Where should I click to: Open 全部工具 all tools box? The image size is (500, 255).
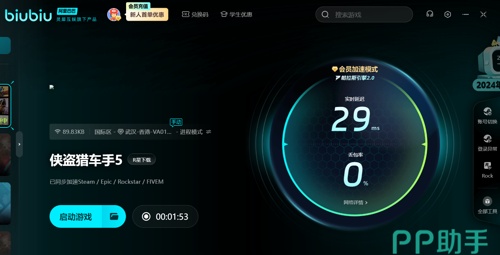487,205
